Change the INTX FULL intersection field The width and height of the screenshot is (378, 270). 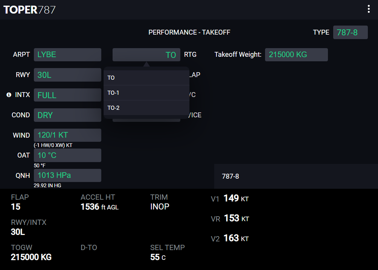[x=67, y=95]
